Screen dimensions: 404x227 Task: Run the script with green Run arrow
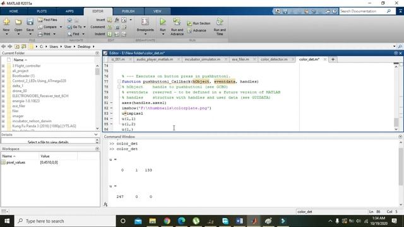[163, 21]
